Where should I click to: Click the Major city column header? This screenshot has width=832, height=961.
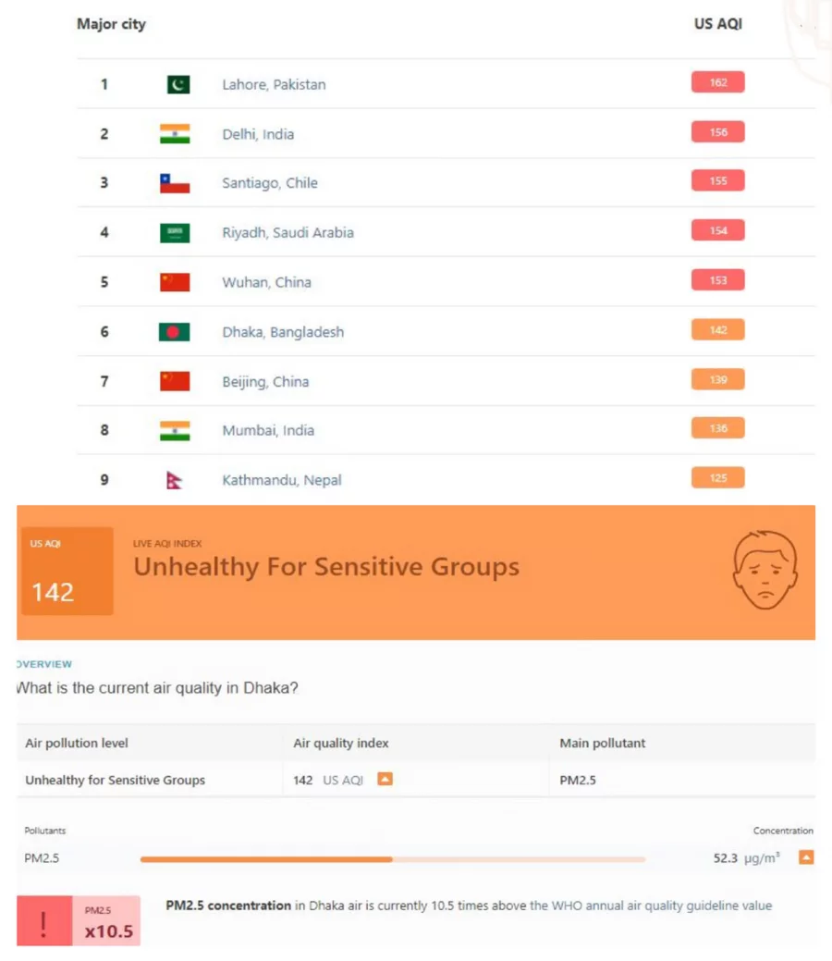coord(111,25)
